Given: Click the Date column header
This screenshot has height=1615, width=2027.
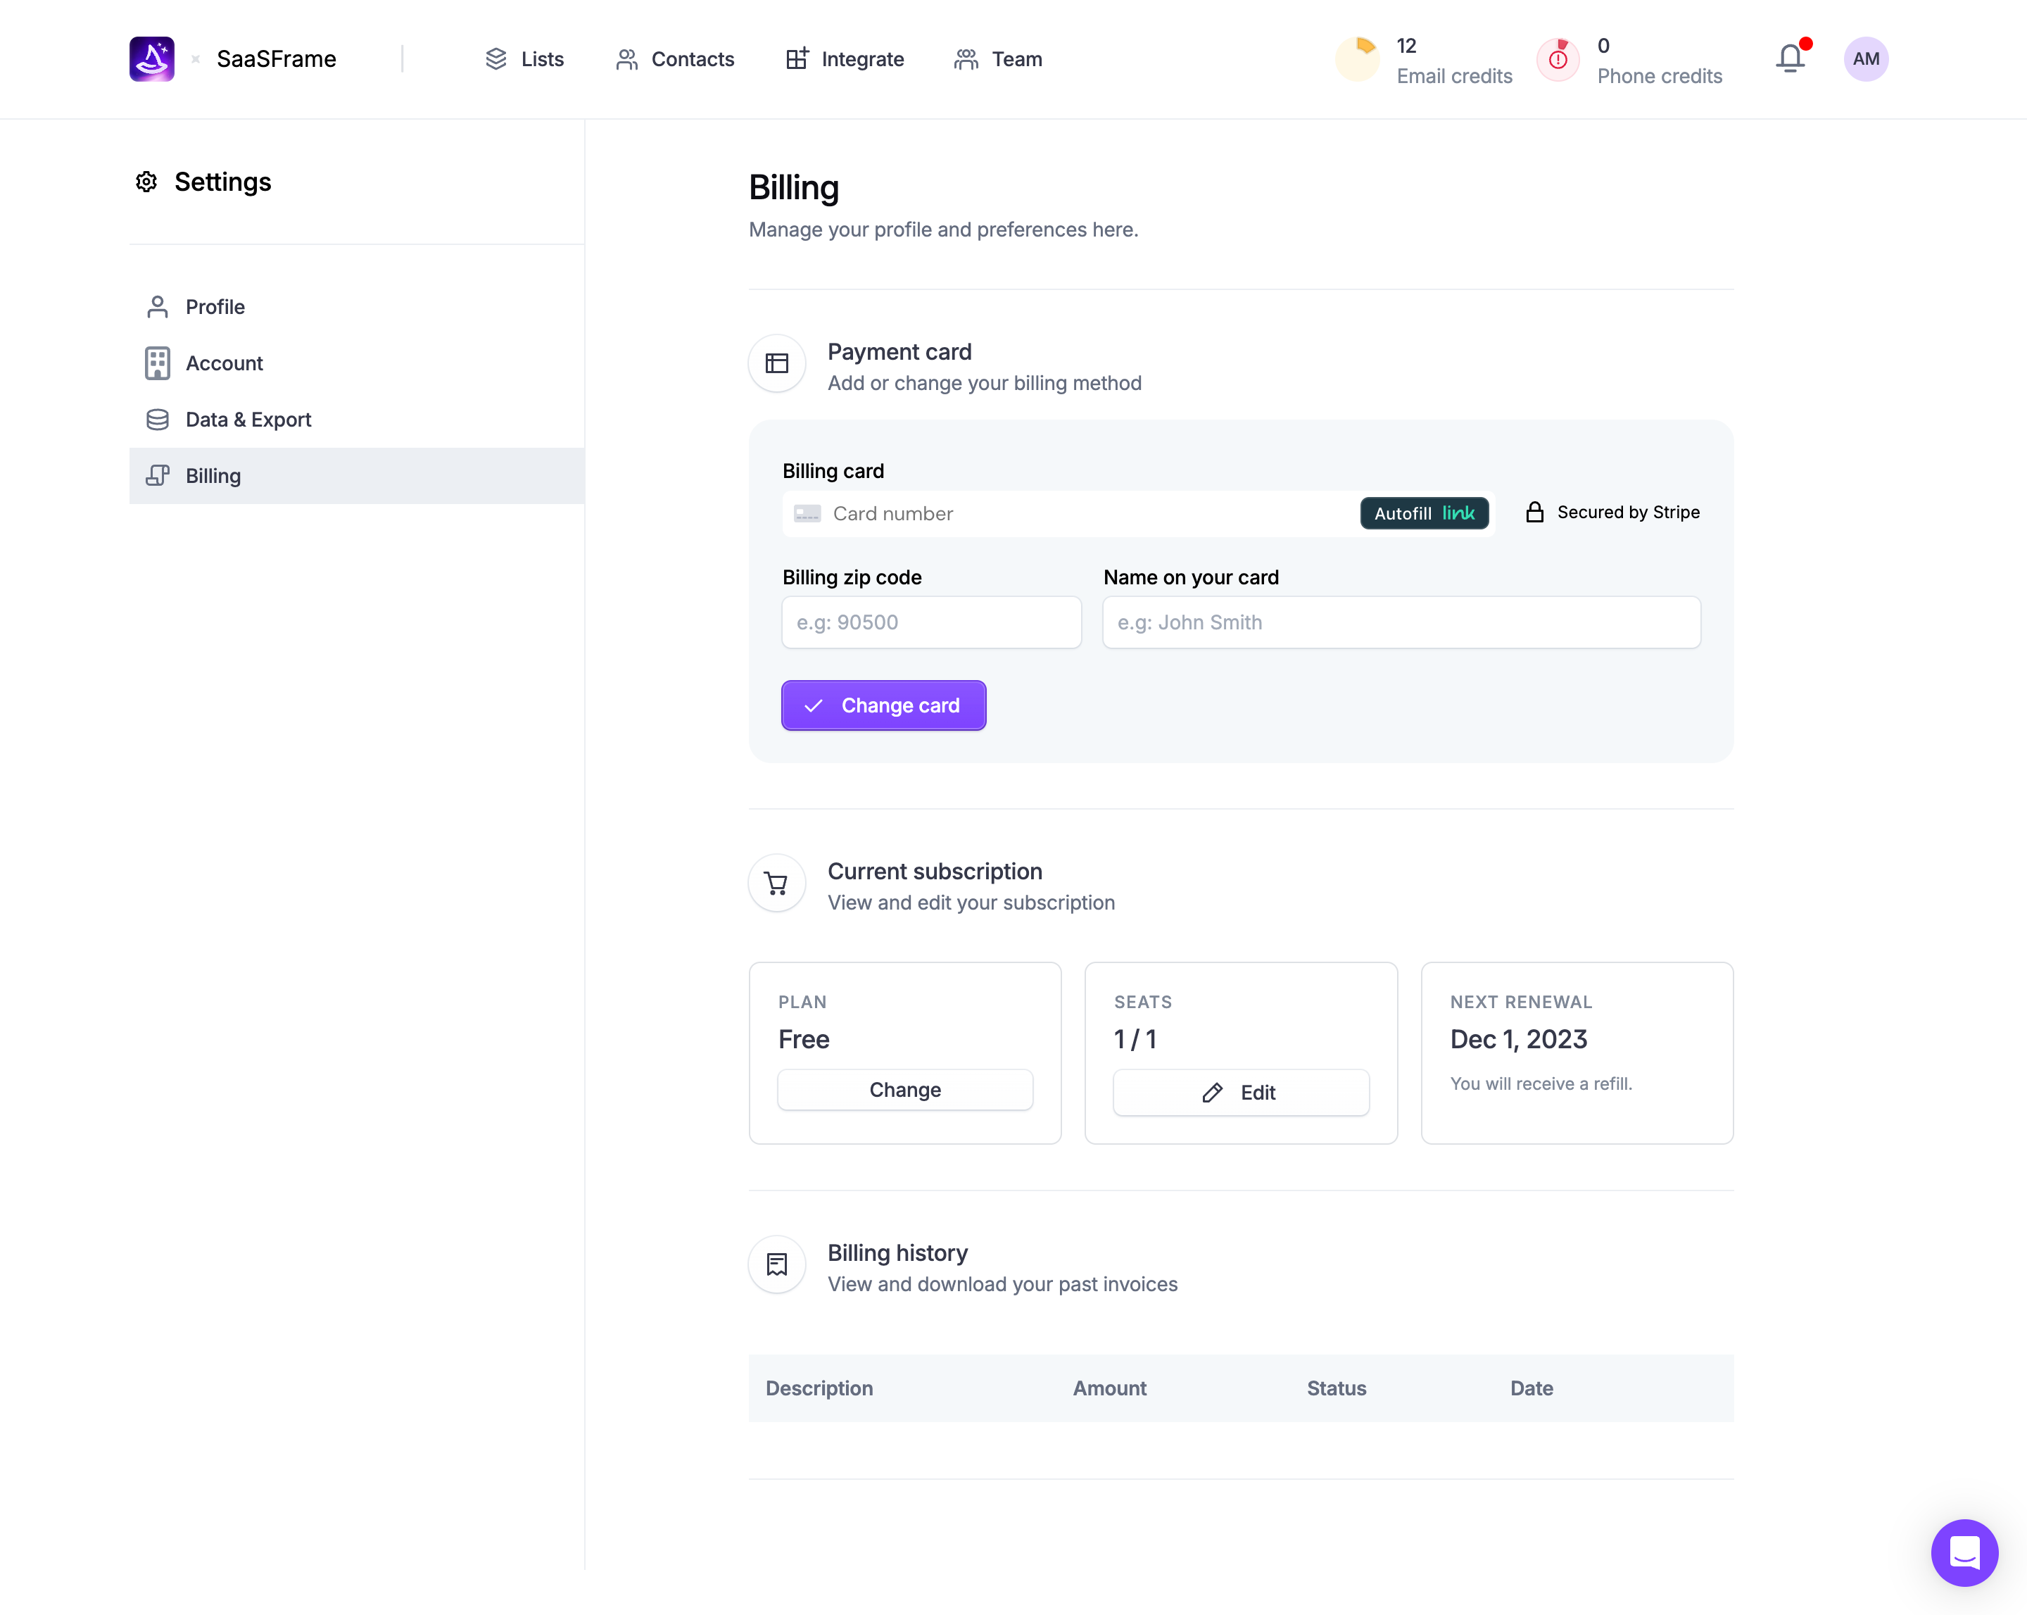Looking at the screenshot, I should (x=1532, y=1388).
